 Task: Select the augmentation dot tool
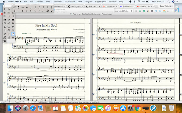point(18,11)
